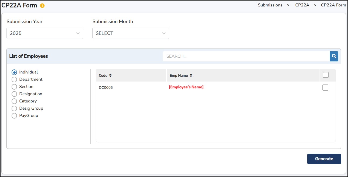Sort by Emp Name column arrows

[191, 76]
